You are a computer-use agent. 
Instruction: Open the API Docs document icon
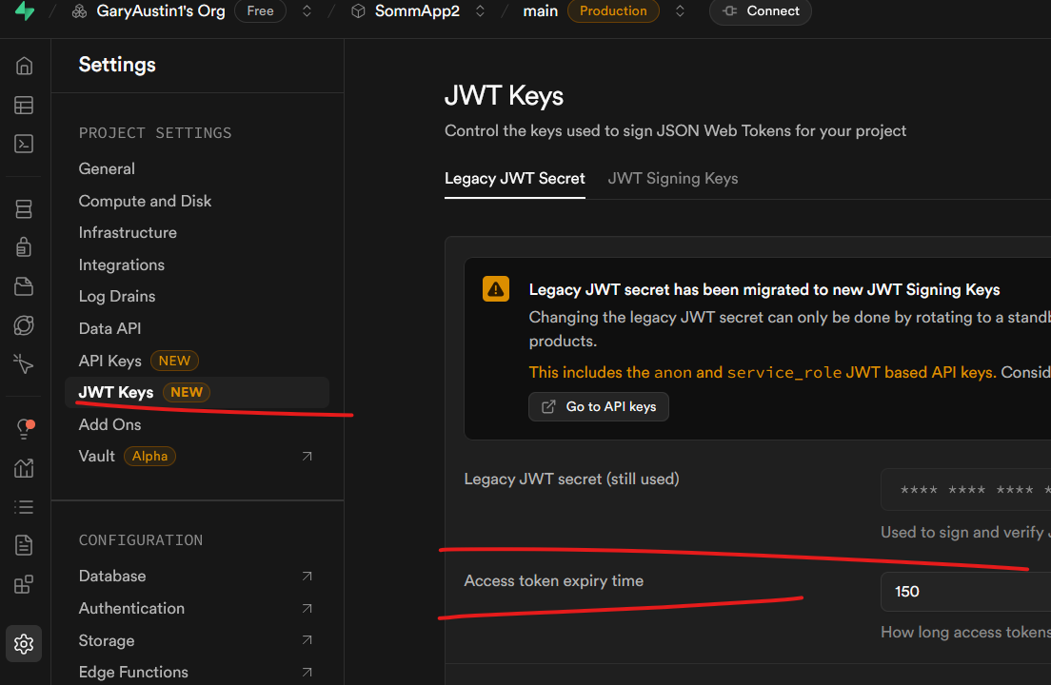24,545
